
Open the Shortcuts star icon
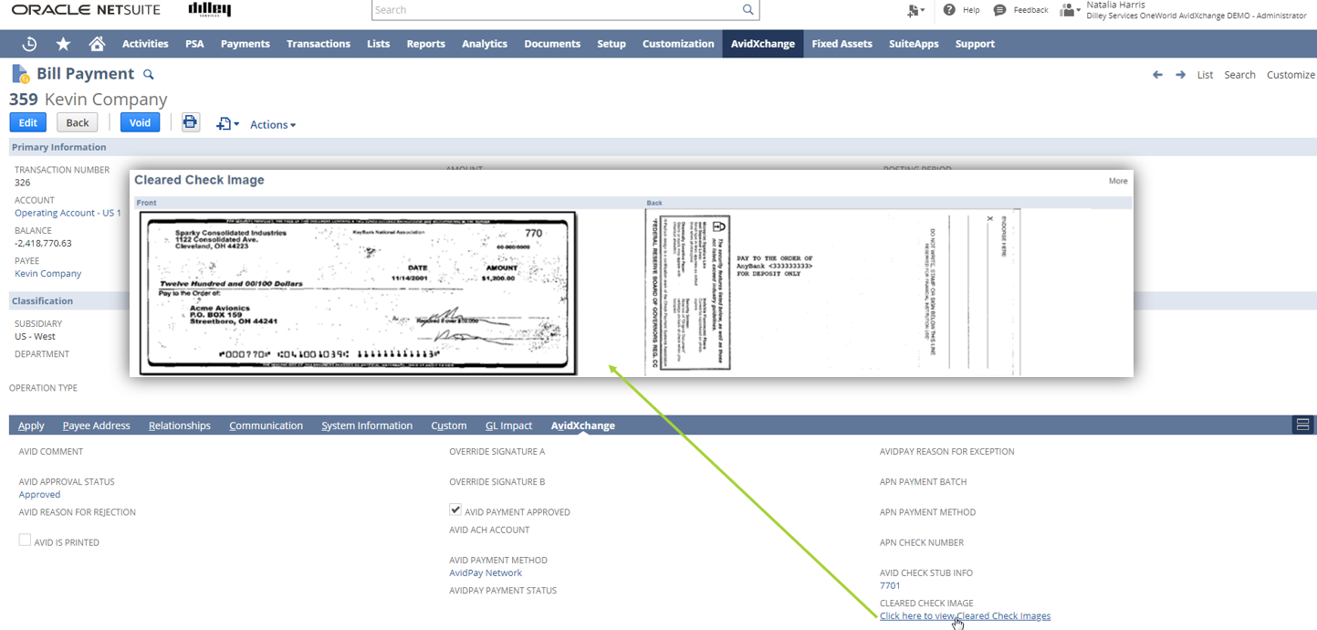[63, 44]
